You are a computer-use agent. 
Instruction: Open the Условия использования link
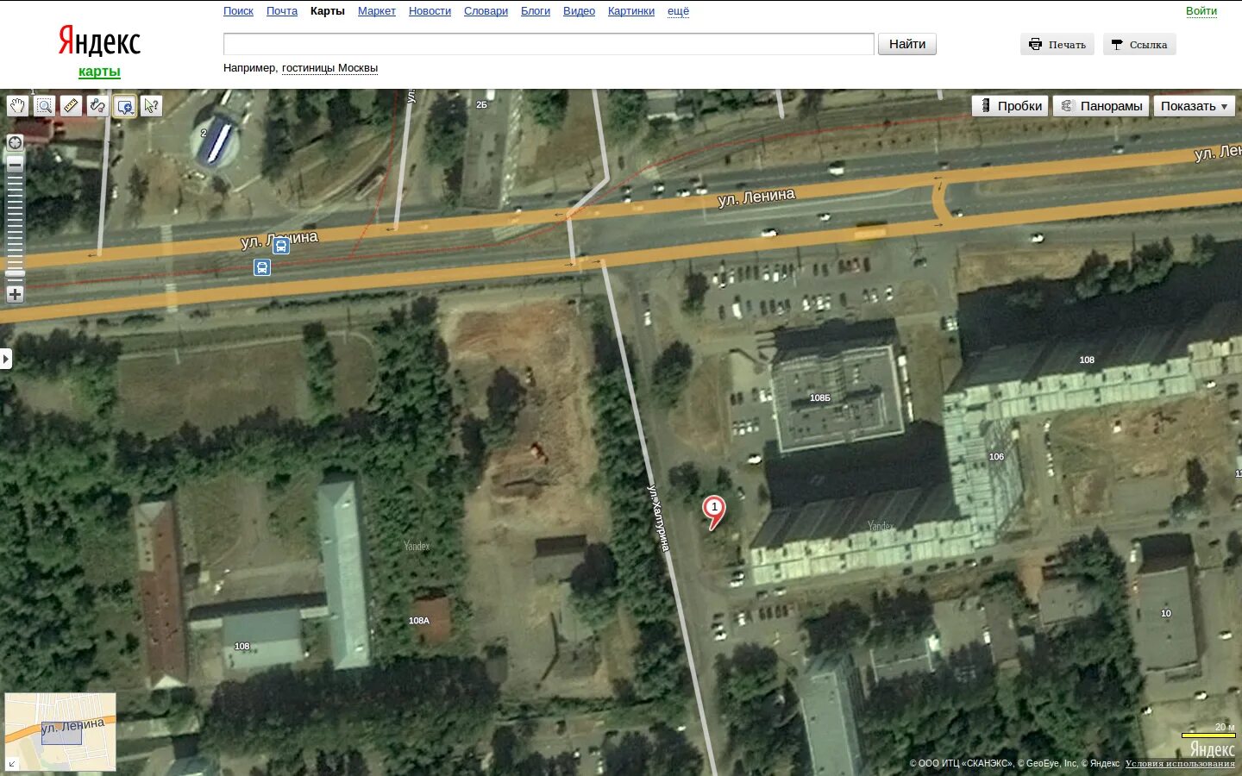pos(1180,763)
